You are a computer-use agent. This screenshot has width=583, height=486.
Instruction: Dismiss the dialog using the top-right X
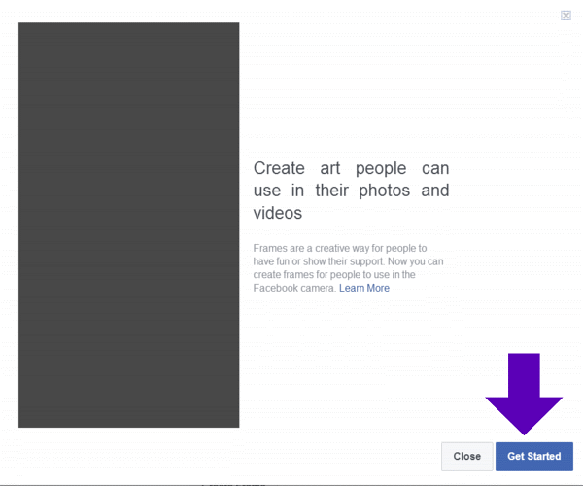[x=566, y=16]
